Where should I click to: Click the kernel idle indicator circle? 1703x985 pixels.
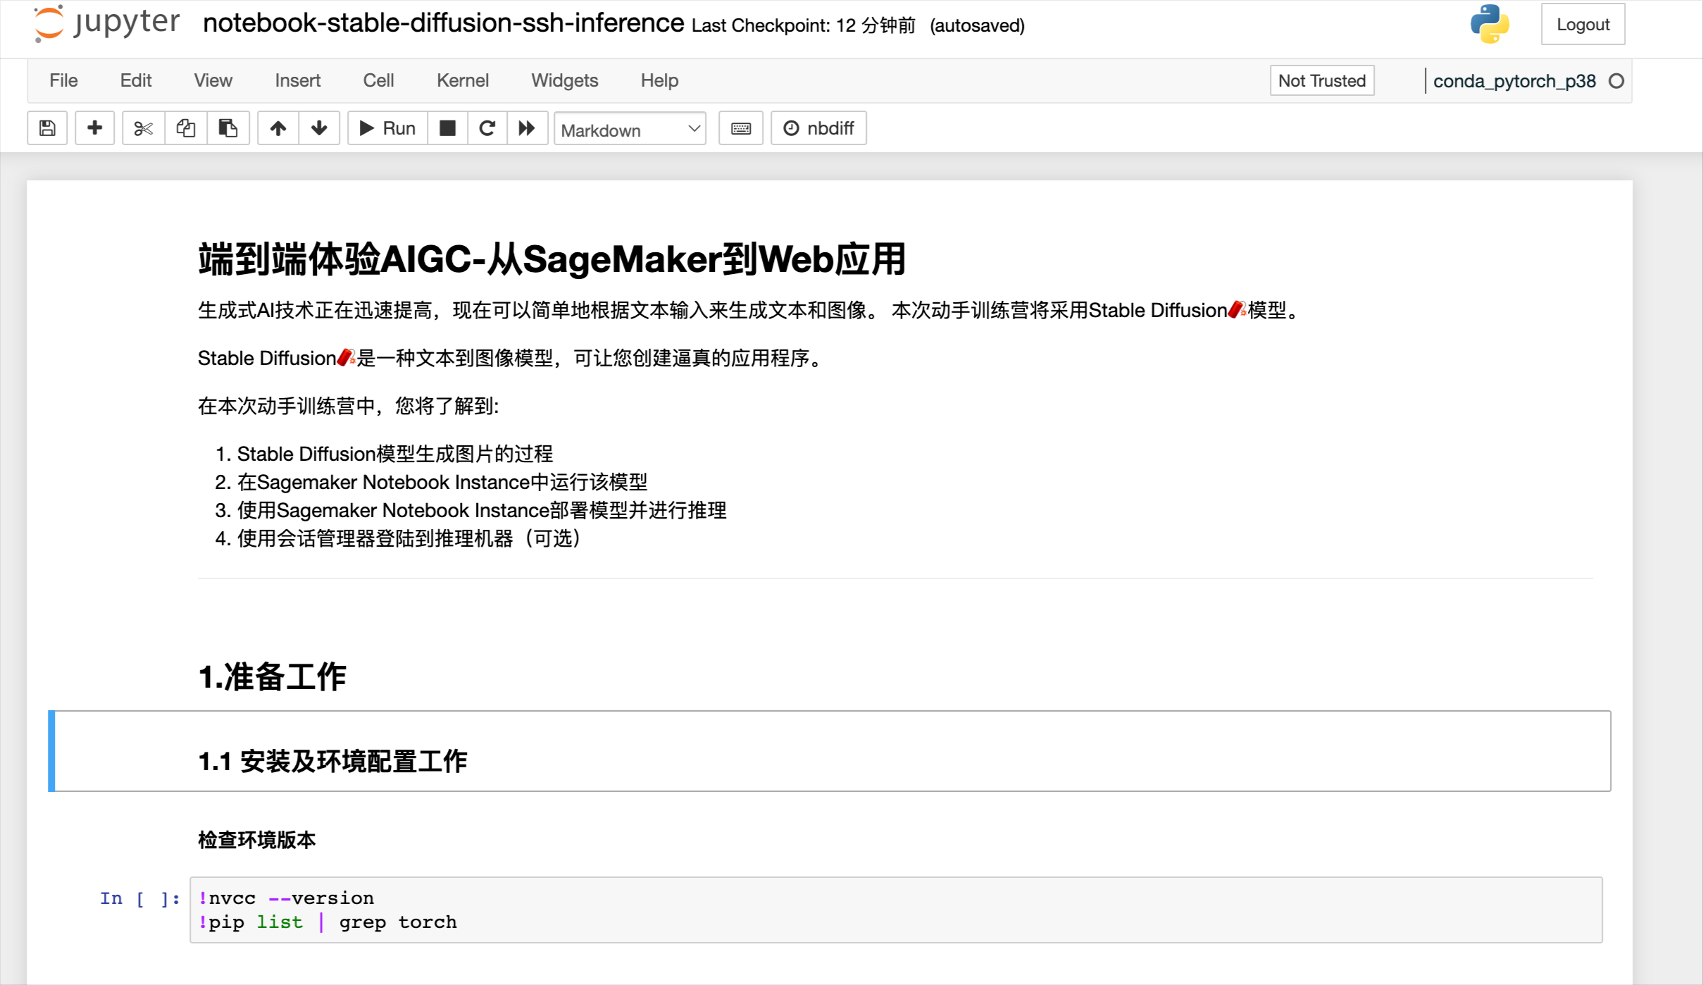pyautogui.click(x=1616, y=81)
